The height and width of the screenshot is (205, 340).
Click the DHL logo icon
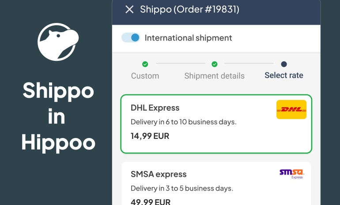pyautogui.click(x=291, y=109)
